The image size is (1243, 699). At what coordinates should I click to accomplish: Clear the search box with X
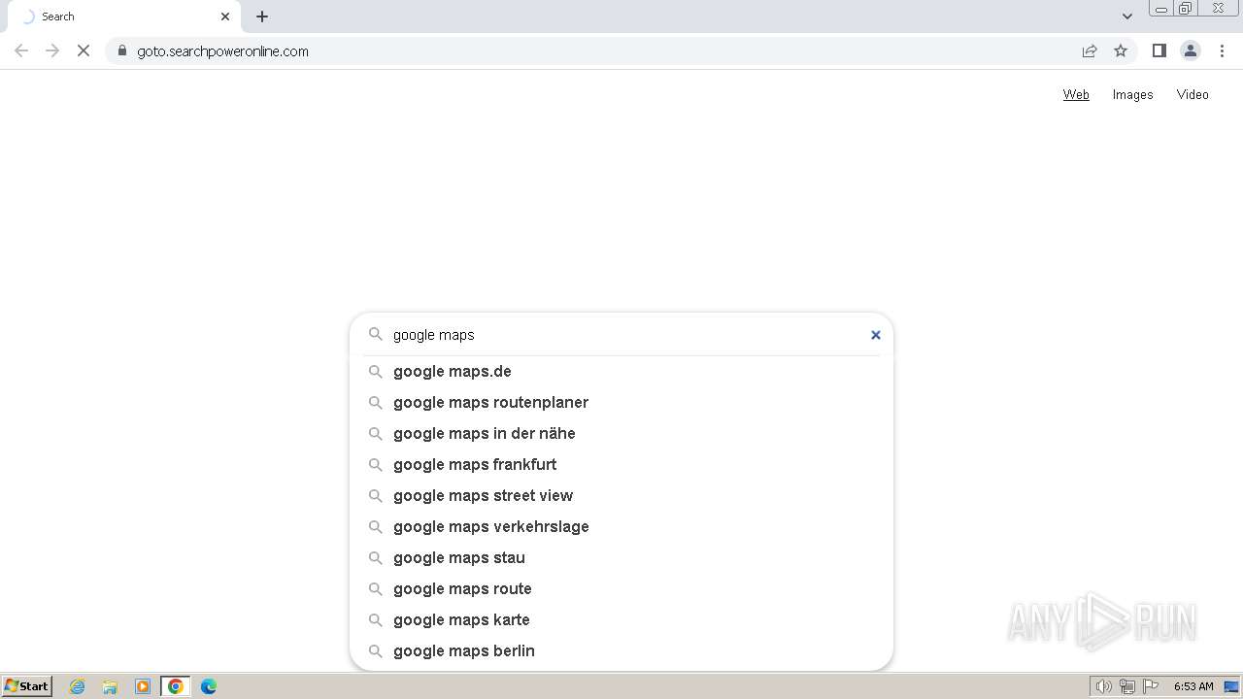click(875, 335)
